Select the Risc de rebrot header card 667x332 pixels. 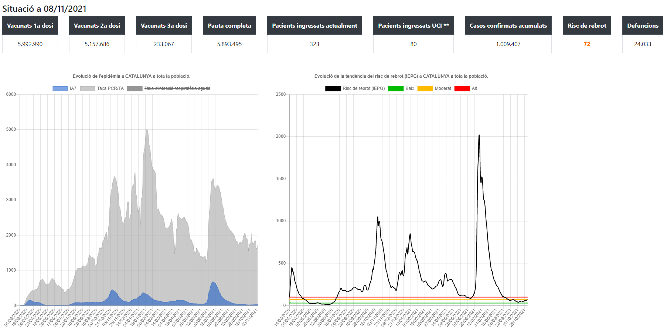pyautogui.click(x=587, y=25)
